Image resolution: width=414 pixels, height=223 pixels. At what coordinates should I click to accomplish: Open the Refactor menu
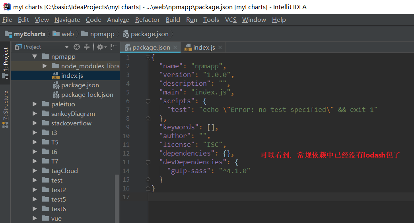tap(147, 20)
